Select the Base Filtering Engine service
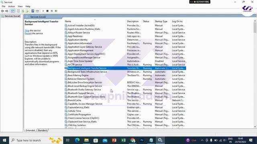The image size is (257, 144). pyautogui.click(x=125, y=76)
